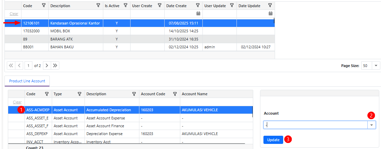
Task: Open calendar picker in Date Update filter
Action: (271, 14)
